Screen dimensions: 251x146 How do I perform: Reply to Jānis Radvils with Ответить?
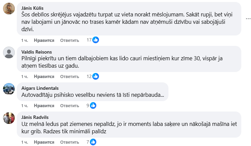coord(69,142)
